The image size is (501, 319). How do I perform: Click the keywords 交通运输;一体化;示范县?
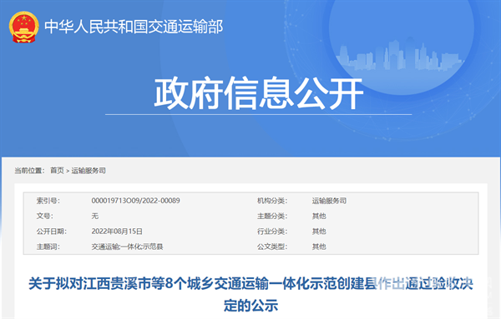127,247
